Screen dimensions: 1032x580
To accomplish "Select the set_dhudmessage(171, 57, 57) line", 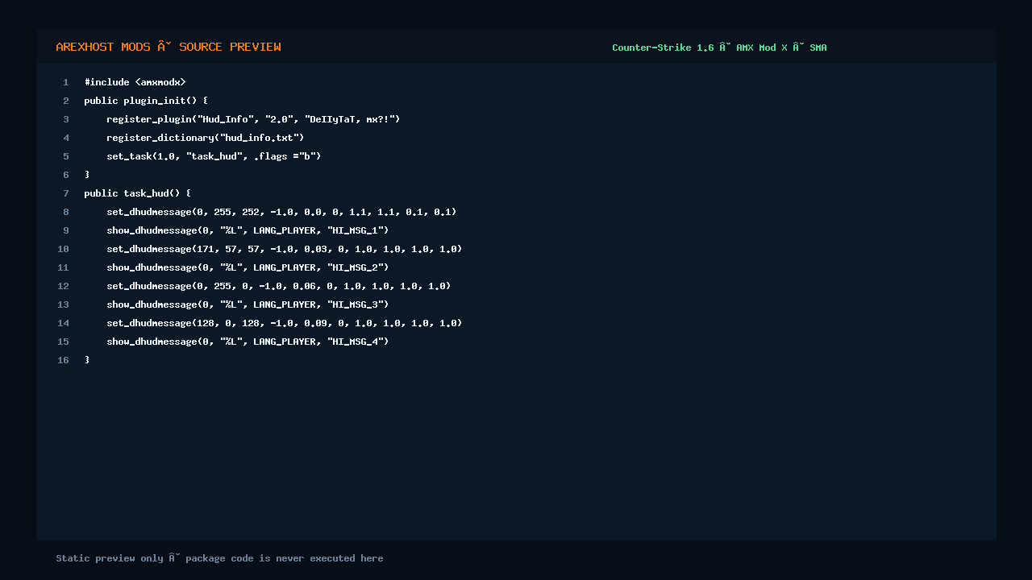I will (x=285, y=249).
